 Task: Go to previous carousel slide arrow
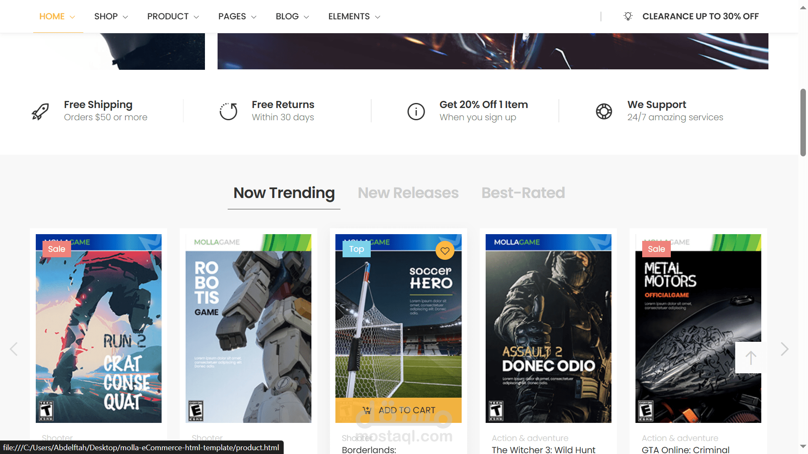tap(13, 349)
